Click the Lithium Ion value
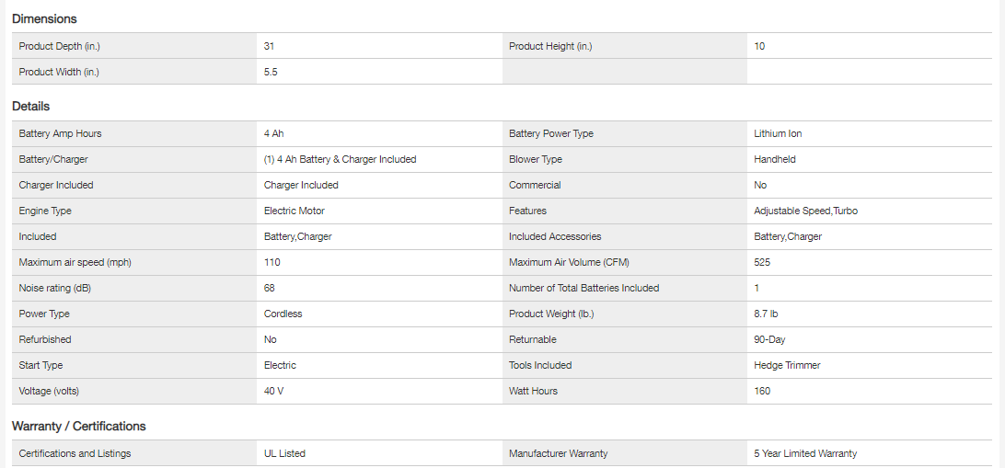This screenshot has width=1005, height=468. [x=778, y=133]
